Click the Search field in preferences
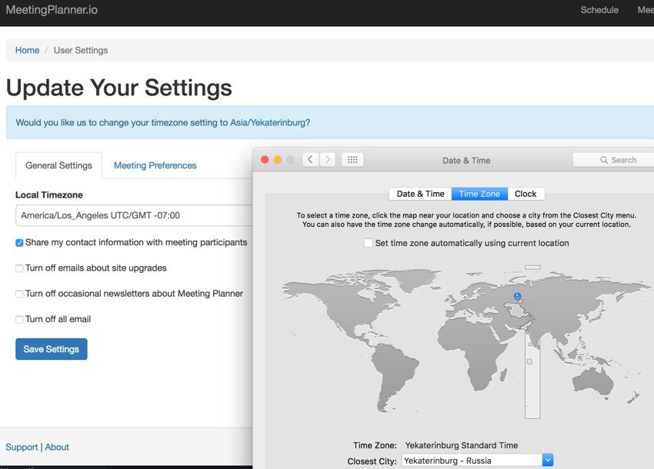This screenshot has width=654, height=469. point(613,160)
